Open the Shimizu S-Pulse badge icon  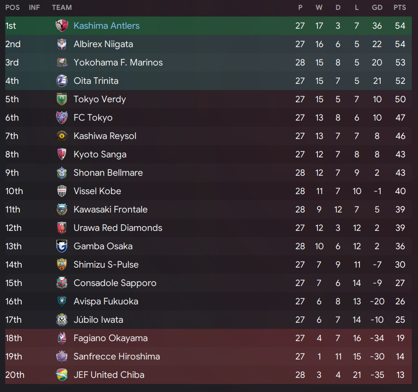[x=62, y=264]
